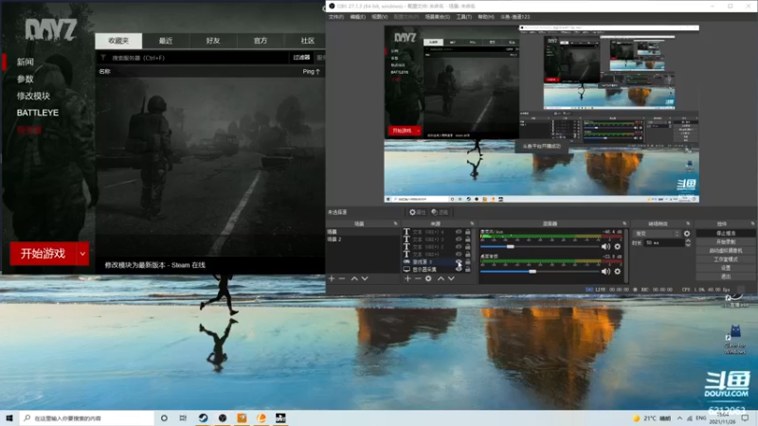The width and height of the screenshot is (758, 426).
Task: Open 桌面音频 mixer settings gear
Action: pos(618,272)
